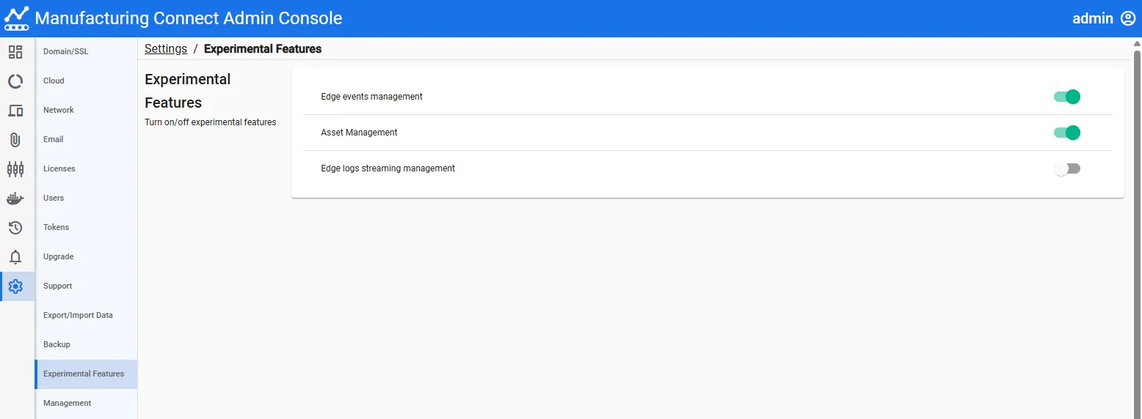Select the settings gear icon
Viewport: 1142px width, 419px height.
(15, 286)
